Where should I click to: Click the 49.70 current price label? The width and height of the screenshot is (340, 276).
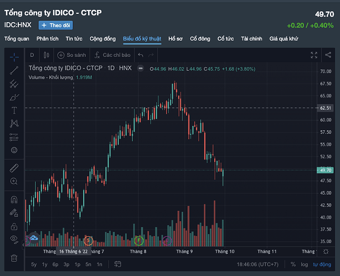[x=325, y=170]
